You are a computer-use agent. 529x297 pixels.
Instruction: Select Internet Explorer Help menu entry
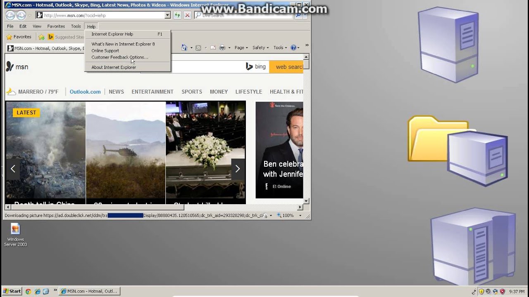127,34
